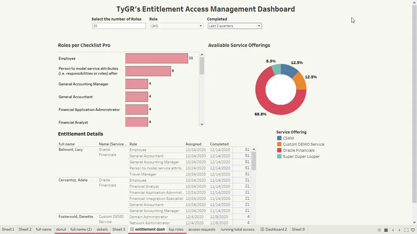The height and width of the screenshot is (234, 417).
Task: Open the Role filter dropdown
Action: 200,26
